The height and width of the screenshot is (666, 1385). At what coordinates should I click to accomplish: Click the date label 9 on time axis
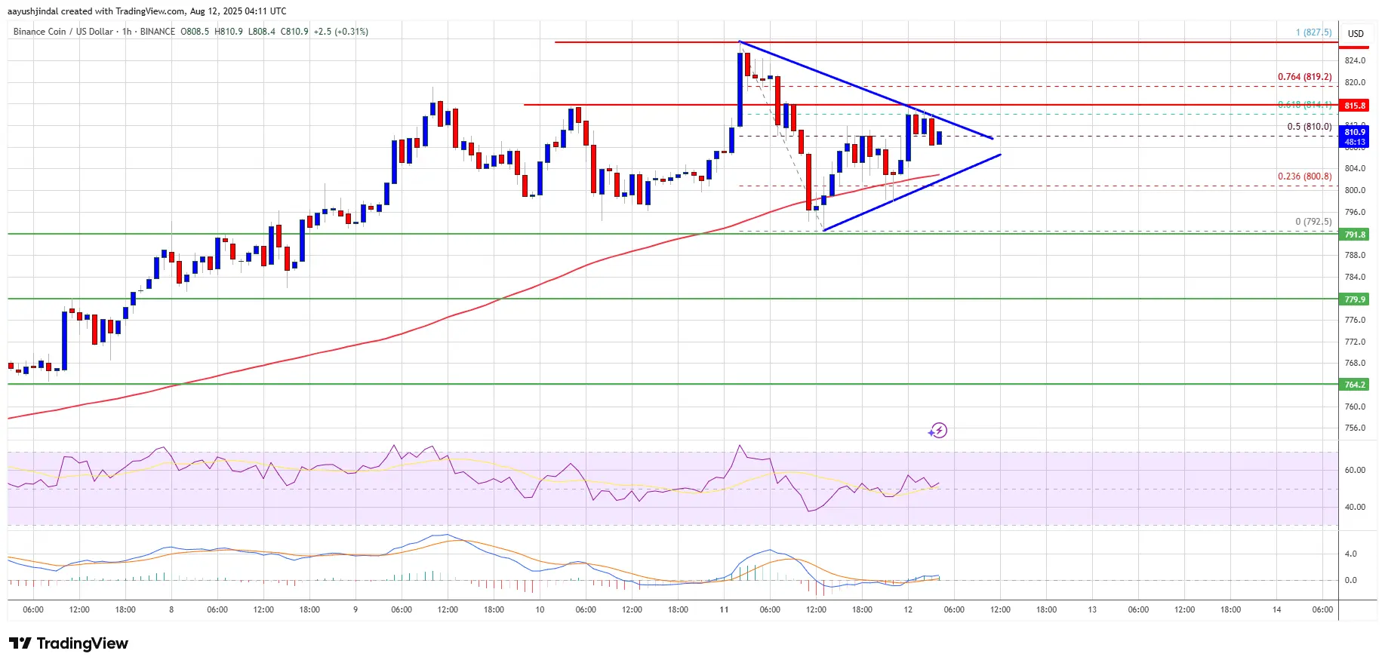(355, 609)
